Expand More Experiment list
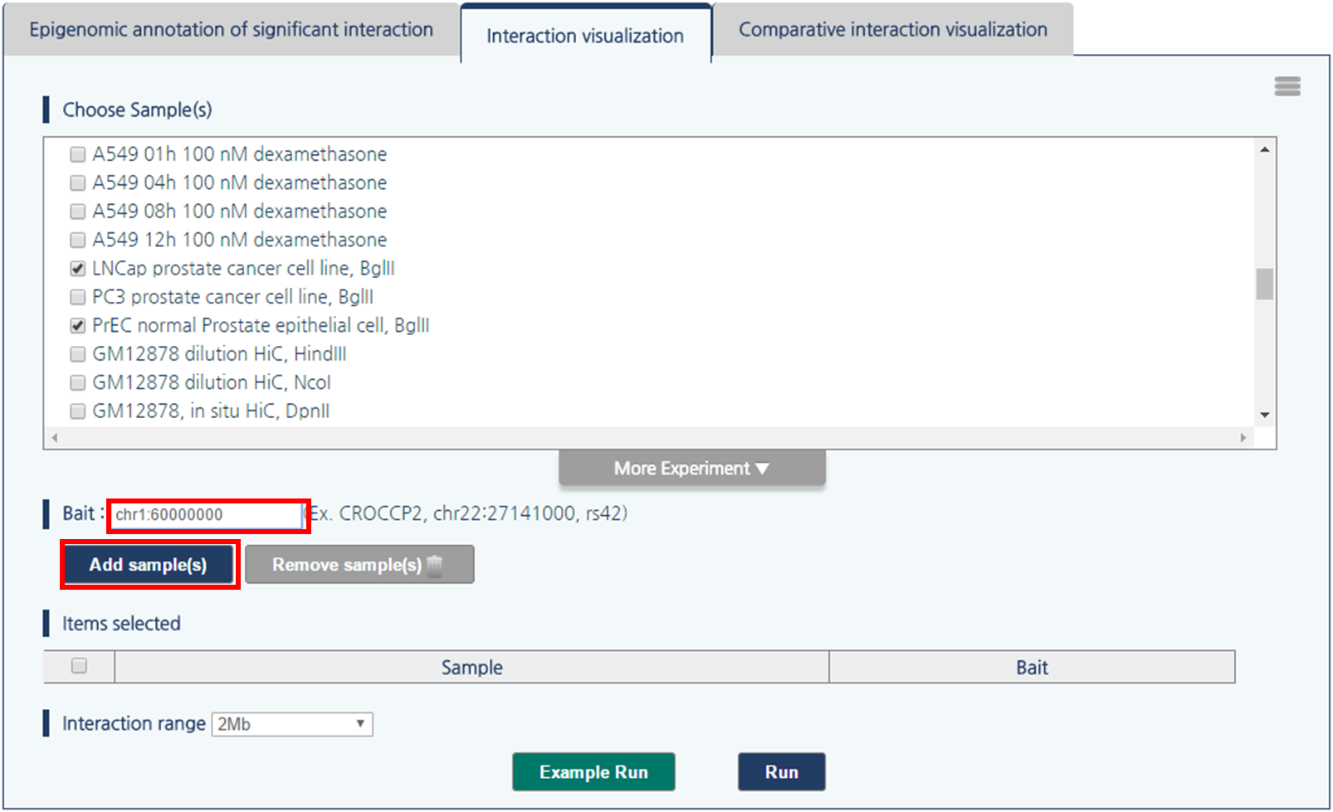Viewport: 1333px width, 812px height. [x=692, y=469]
